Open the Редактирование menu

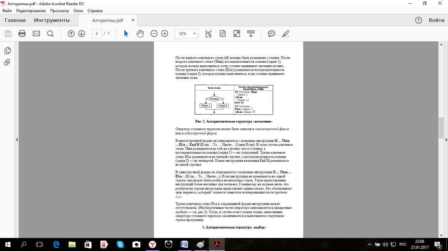(31, 11)
